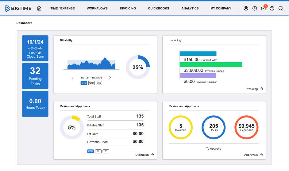Click the Billability card title

(66, 40)
